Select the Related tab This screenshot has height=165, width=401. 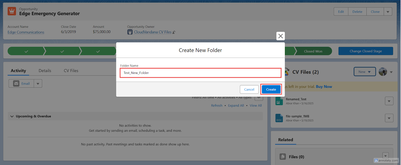[x=285, y=140]
